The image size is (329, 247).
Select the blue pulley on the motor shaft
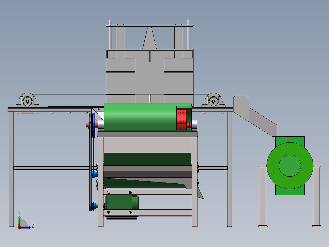click(x=92, y=206)
